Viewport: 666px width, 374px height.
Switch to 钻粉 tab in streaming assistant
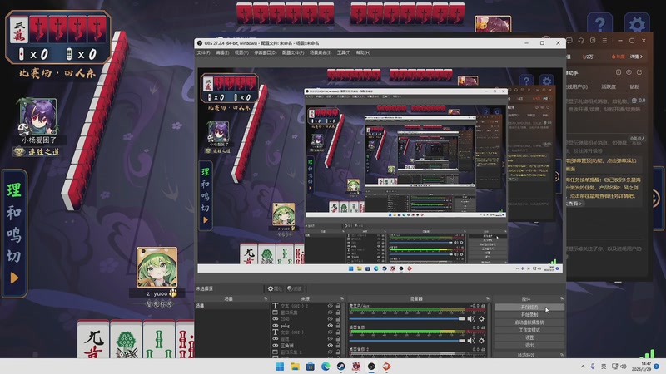634,86
